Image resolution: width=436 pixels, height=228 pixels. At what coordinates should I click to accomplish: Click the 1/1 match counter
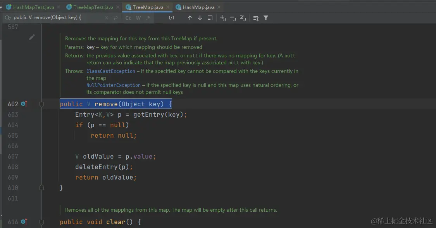(171, 18)
